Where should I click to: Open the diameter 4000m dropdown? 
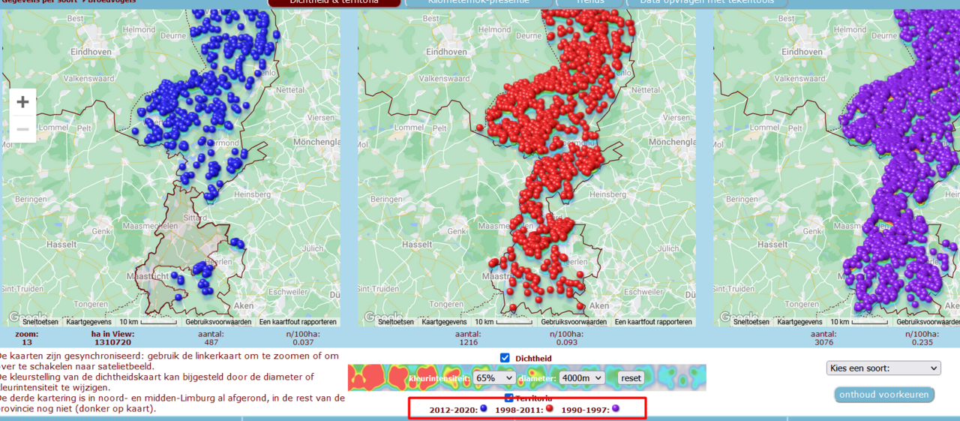coord(581,378)
